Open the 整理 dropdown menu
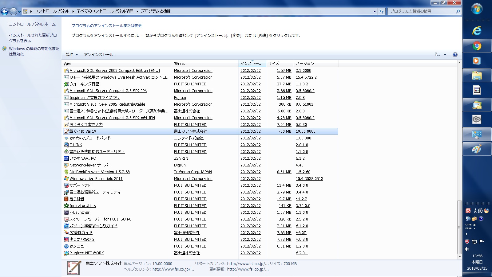Viewport: 492px width, 277px height. pyautogui.click(x=72, y=55)
